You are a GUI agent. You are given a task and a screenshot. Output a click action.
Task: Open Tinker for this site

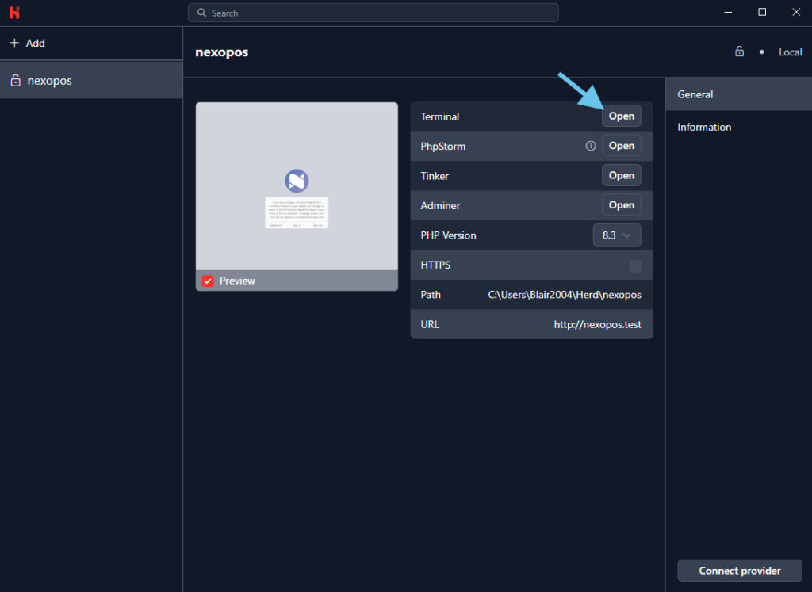pyautogui.click(x=622, y=175)
